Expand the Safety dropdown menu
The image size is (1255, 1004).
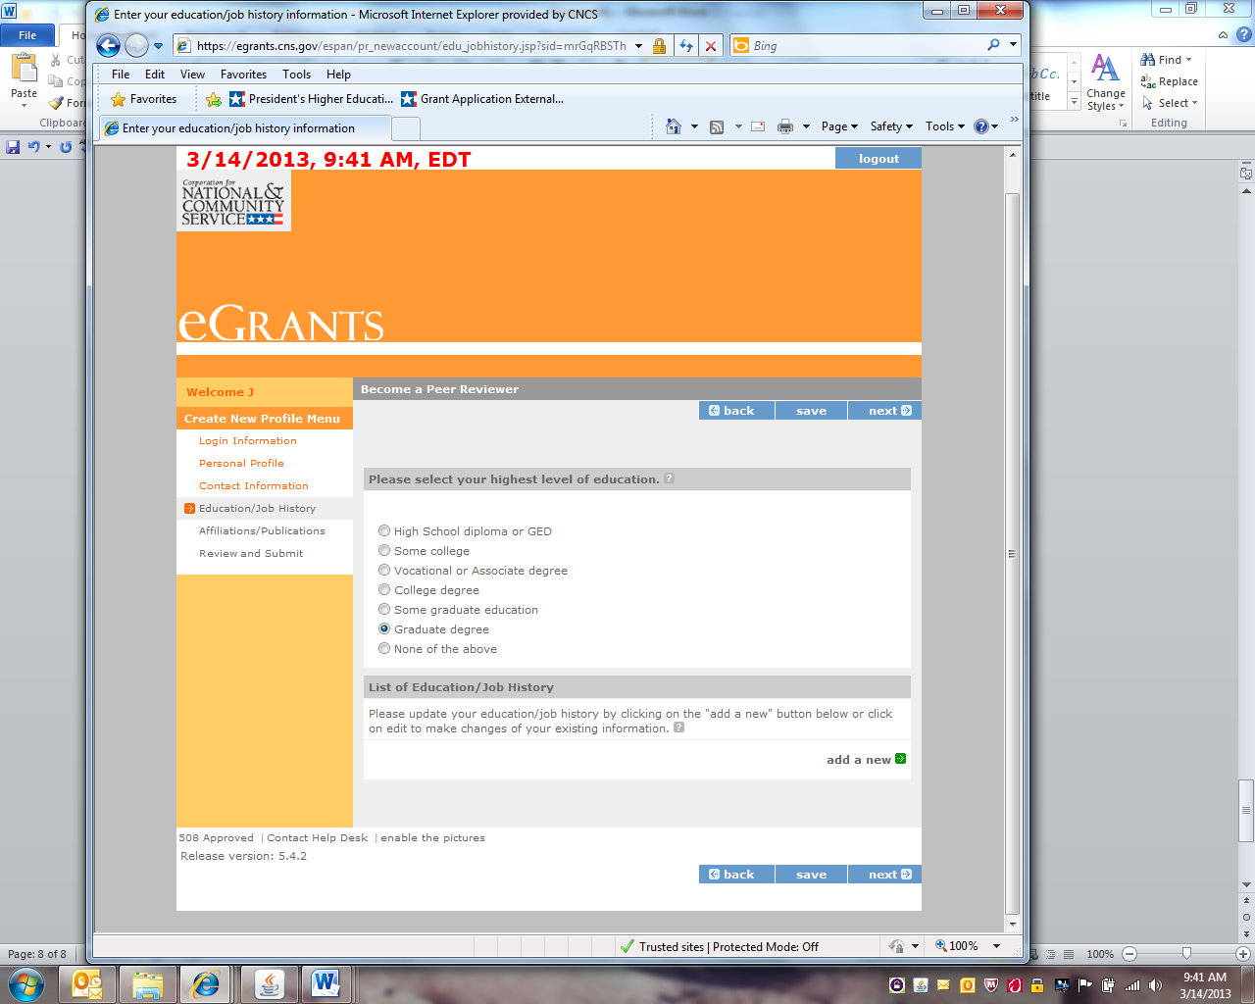pos(890,126)
